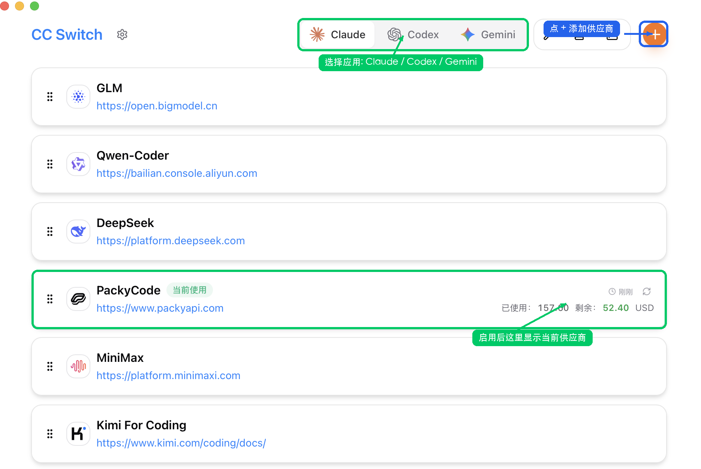Click the 剩余 remaining label

(x=585, y=308)
